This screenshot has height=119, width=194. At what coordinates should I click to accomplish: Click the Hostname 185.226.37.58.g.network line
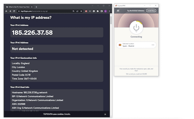point(29,93)
